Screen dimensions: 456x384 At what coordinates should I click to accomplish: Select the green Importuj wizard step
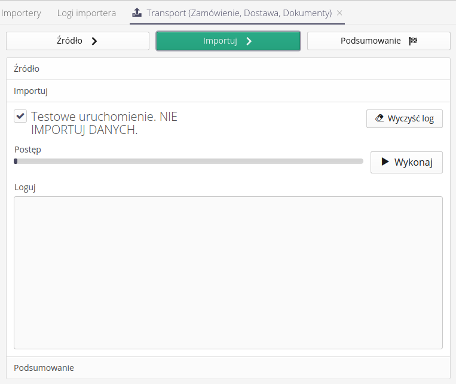[228, 41]
